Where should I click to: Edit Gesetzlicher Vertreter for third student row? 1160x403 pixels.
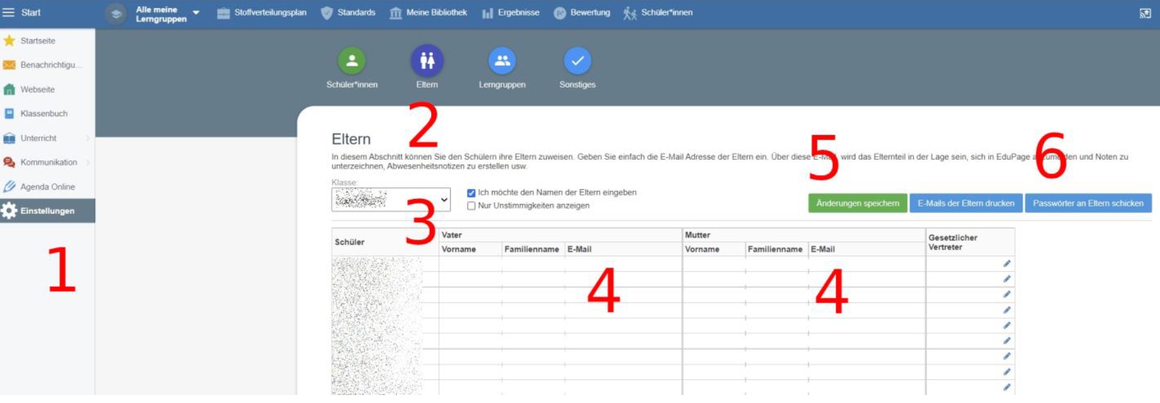click(1006, 294)
